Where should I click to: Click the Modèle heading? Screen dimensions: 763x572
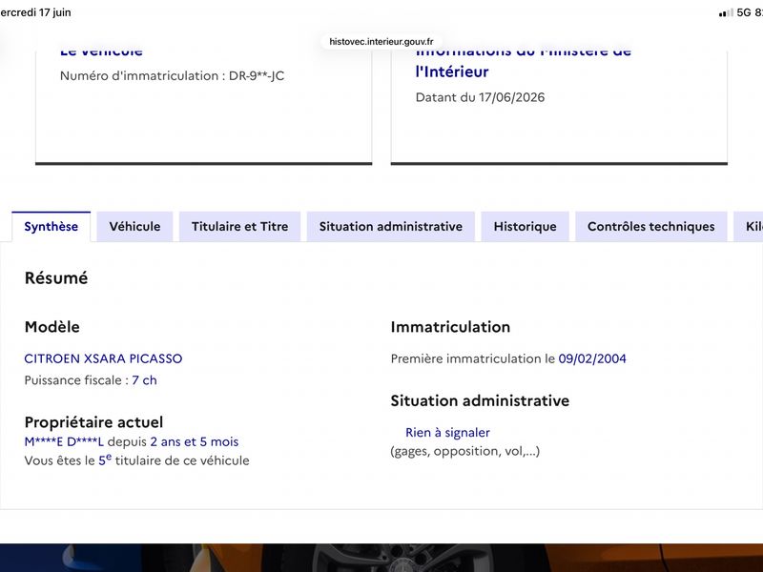click(x=52, y=327)
